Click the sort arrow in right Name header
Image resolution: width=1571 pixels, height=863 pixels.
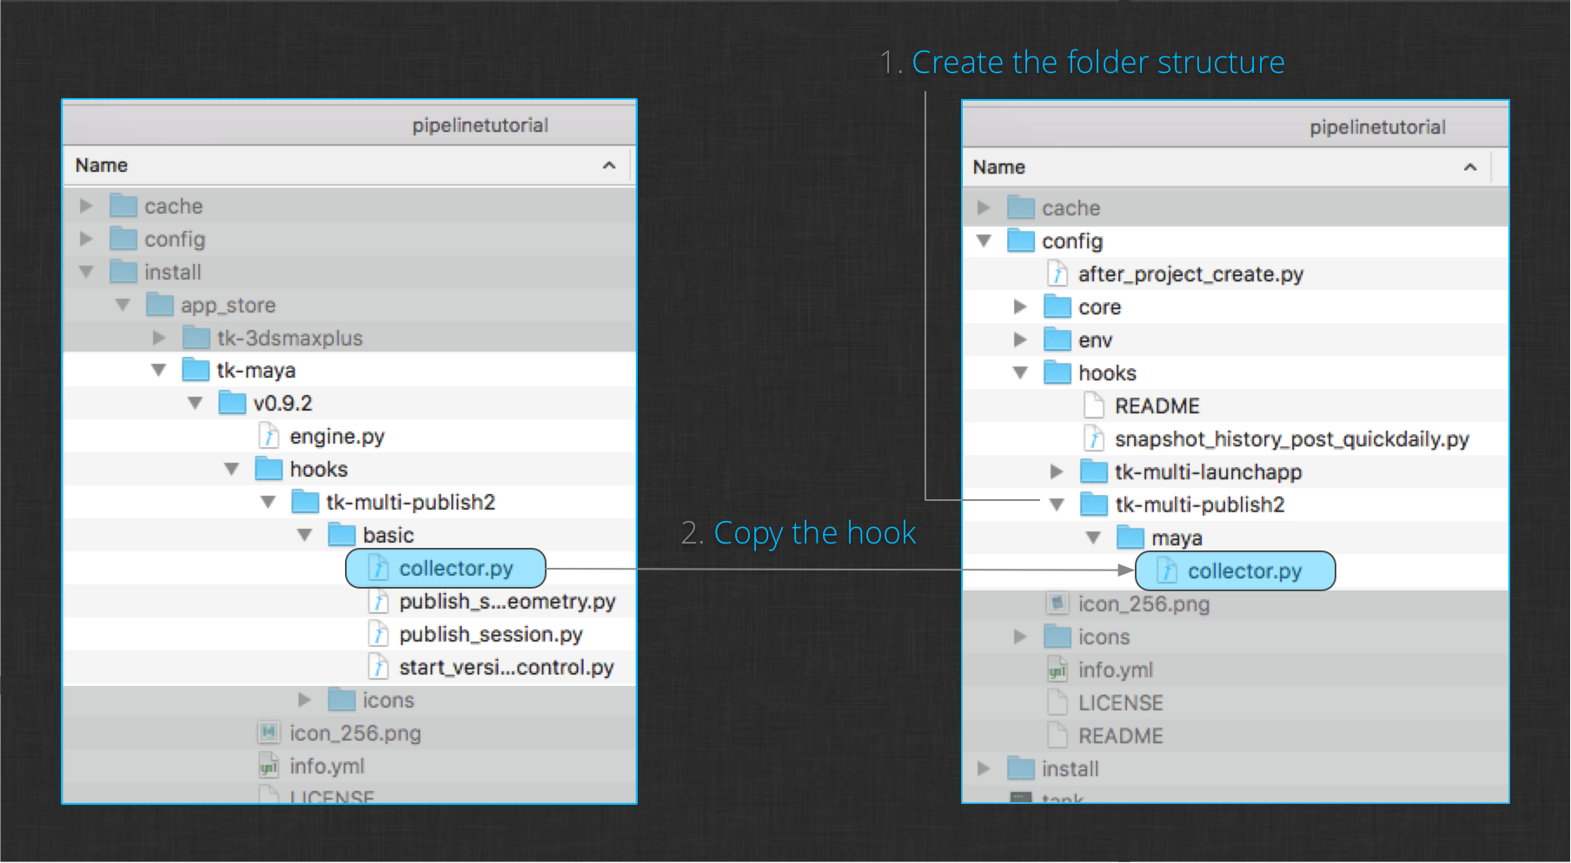1470,167
